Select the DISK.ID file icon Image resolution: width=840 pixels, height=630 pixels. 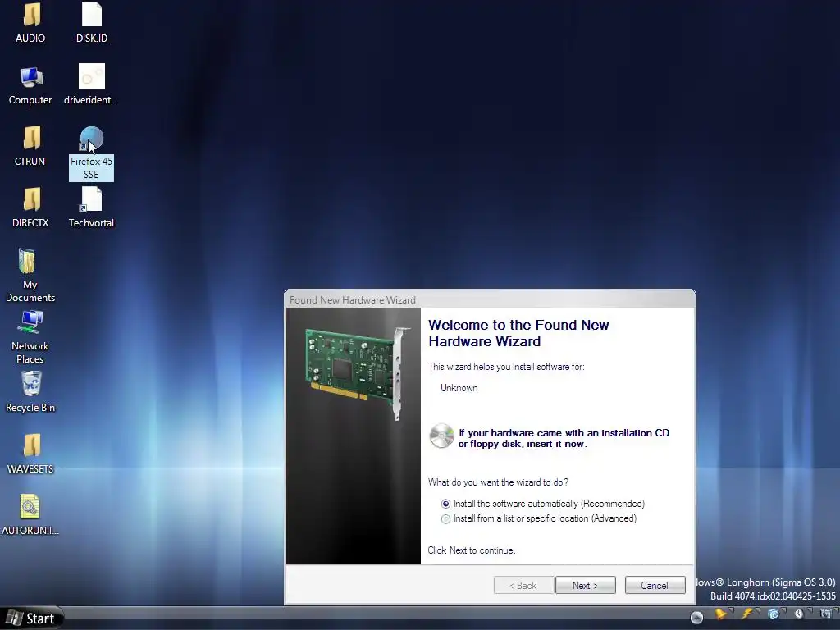pos(92,15)
